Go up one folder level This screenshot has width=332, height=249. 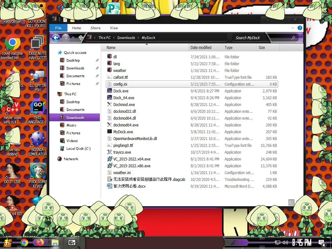(x=80, y=38)
